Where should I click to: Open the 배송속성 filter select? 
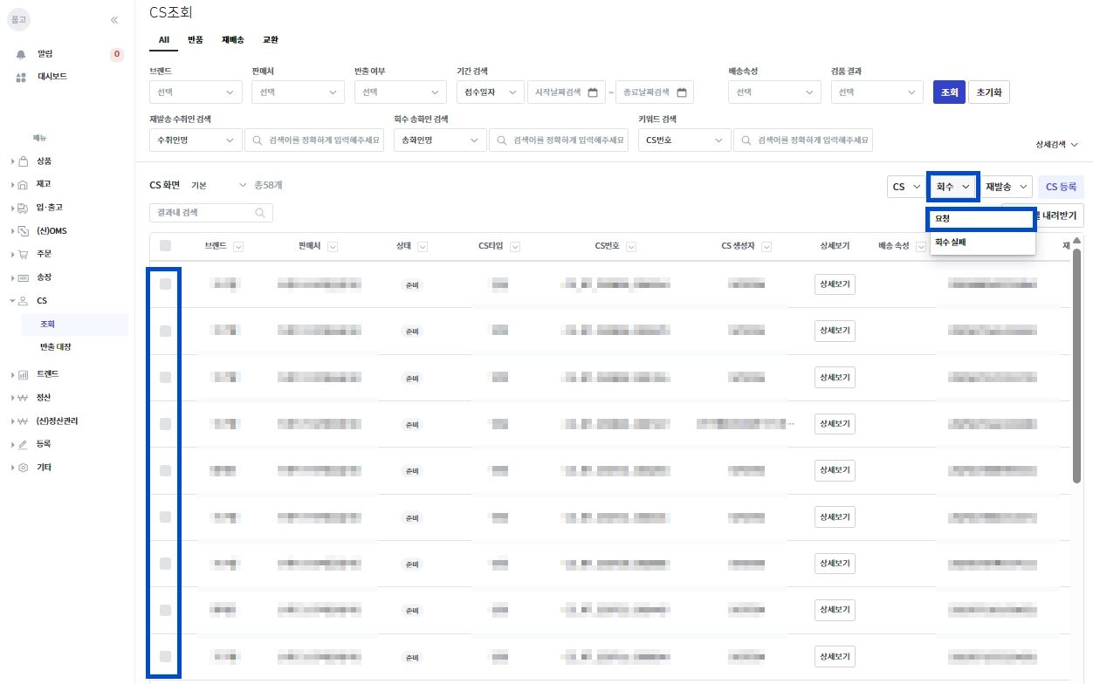[775, 92]
